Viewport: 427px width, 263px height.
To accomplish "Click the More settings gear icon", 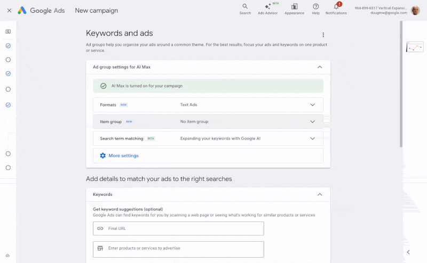I will [102, 155].
